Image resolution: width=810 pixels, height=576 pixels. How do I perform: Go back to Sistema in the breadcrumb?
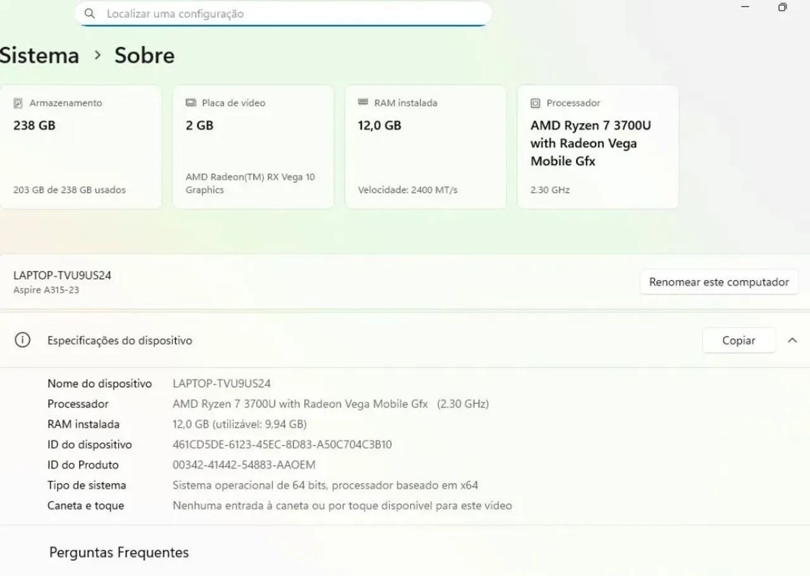click(39, 55)
